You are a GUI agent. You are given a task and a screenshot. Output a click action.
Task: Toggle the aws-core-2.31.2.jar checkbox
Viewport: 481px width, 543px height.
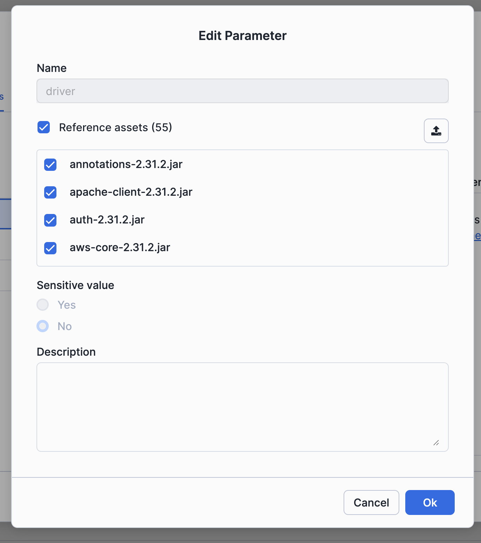[x=50, y=248]
